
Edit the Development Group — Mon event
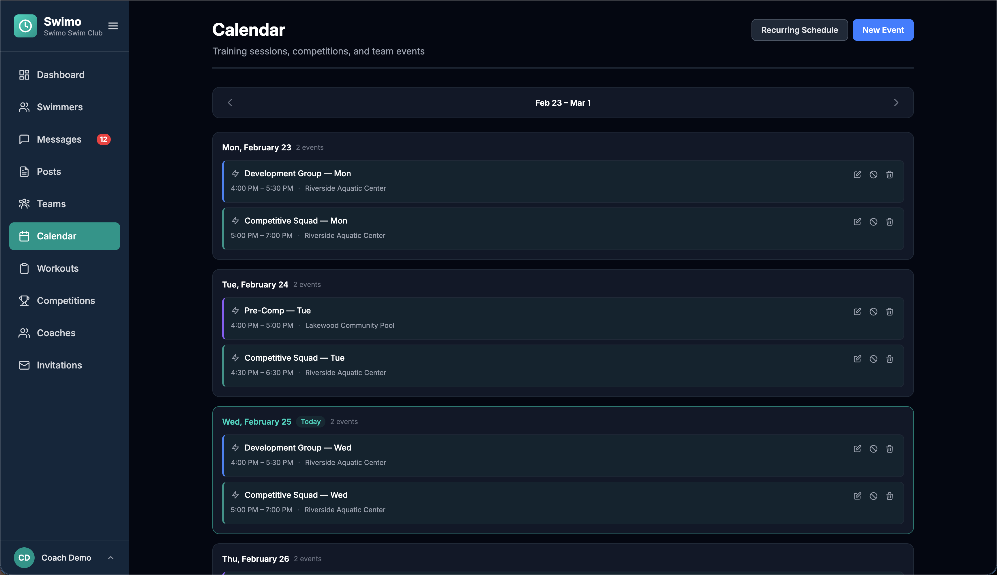(x=857, y=174)
